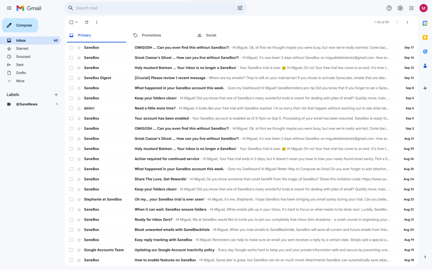Open the select dropdown arrow beside the checkbox
Screen dimensions: 432x270
point(77,22)
